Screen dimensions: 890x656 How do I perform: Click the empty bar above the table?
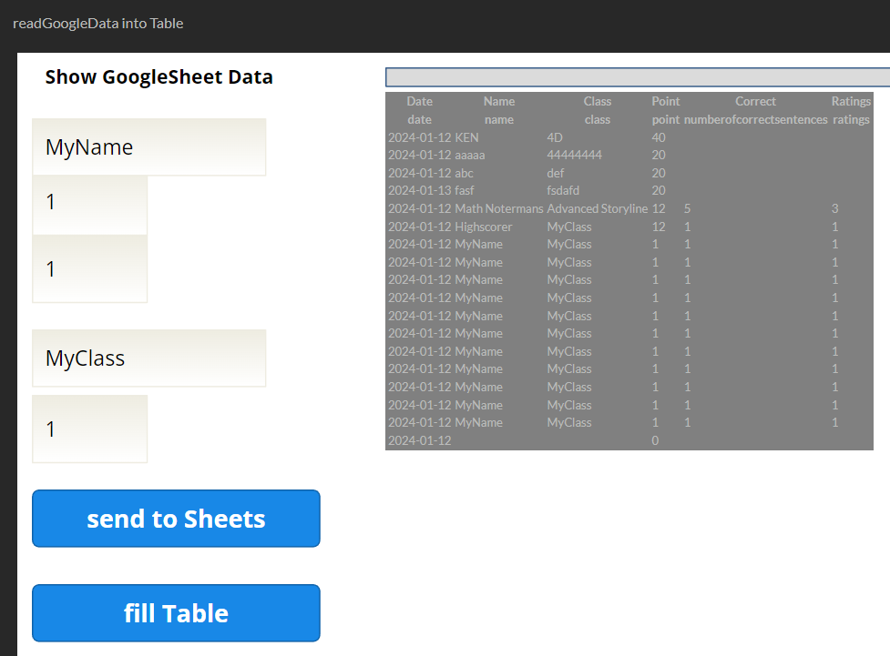coord(638,76)
